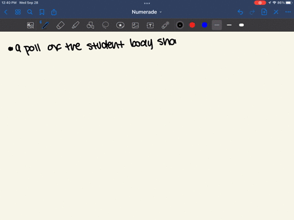This screenshot has height=220, width=294.
Task: Select the zoom window tool
Action: tap(31, 25)
